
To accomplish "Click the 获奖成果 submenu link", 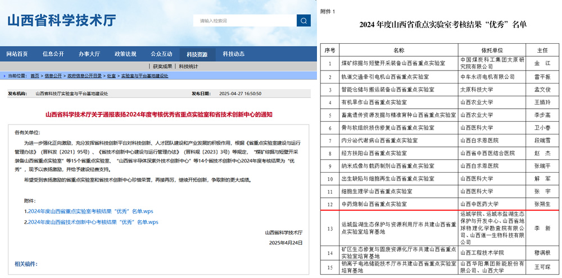I will tap(162, 67).
